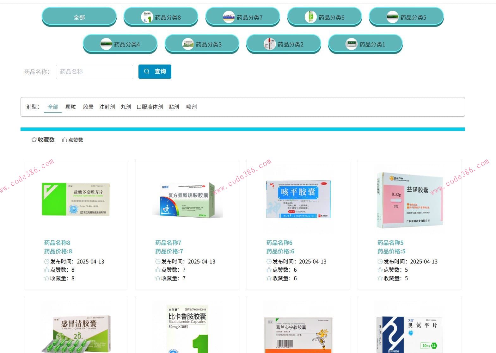496x353 pixels.
Task: Filter by 丸剂 dosage form
Action: coord(126,107)
